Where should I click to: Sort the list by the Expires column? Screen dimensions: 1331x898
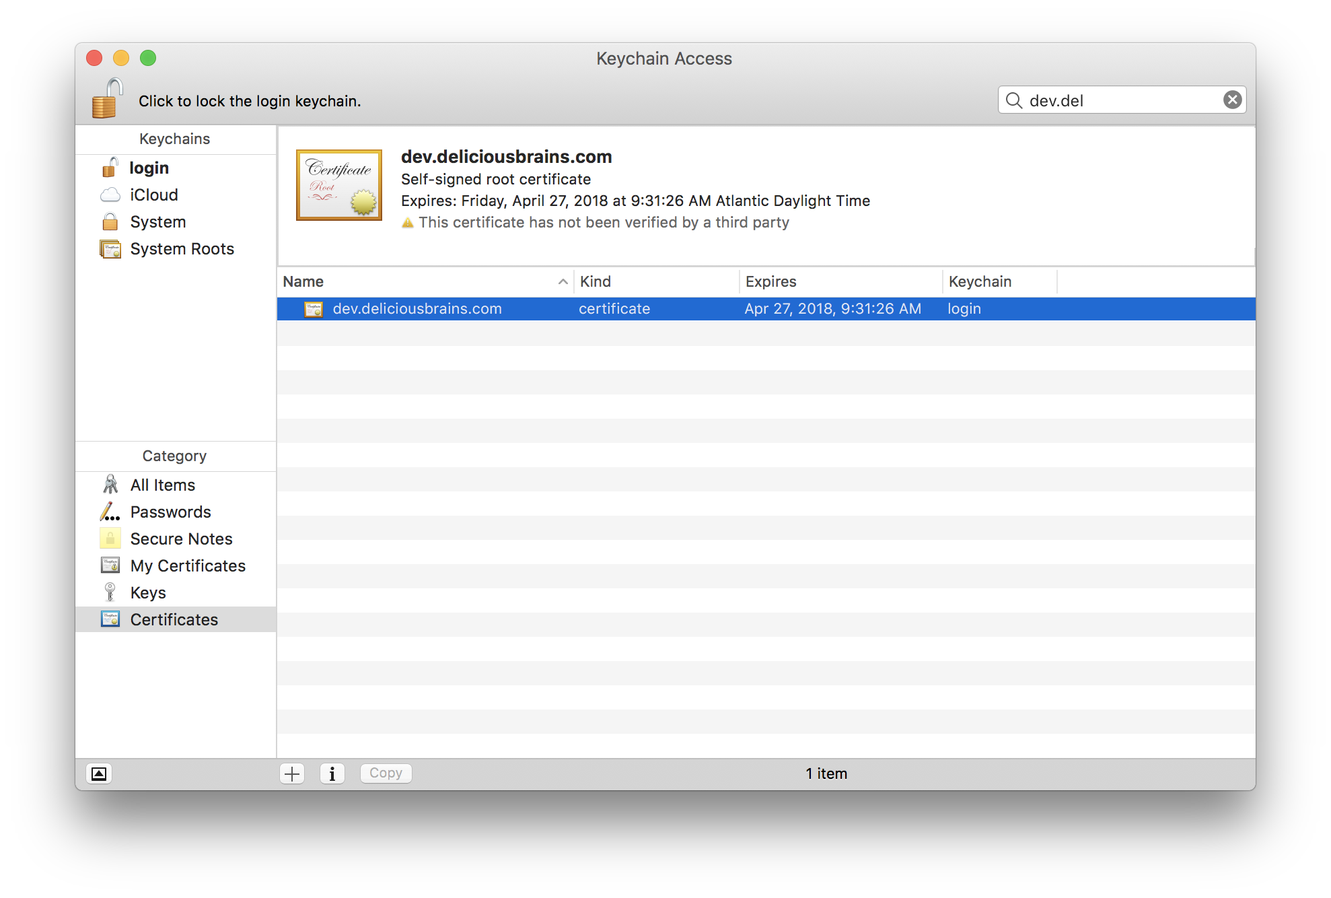coord(840,282)
